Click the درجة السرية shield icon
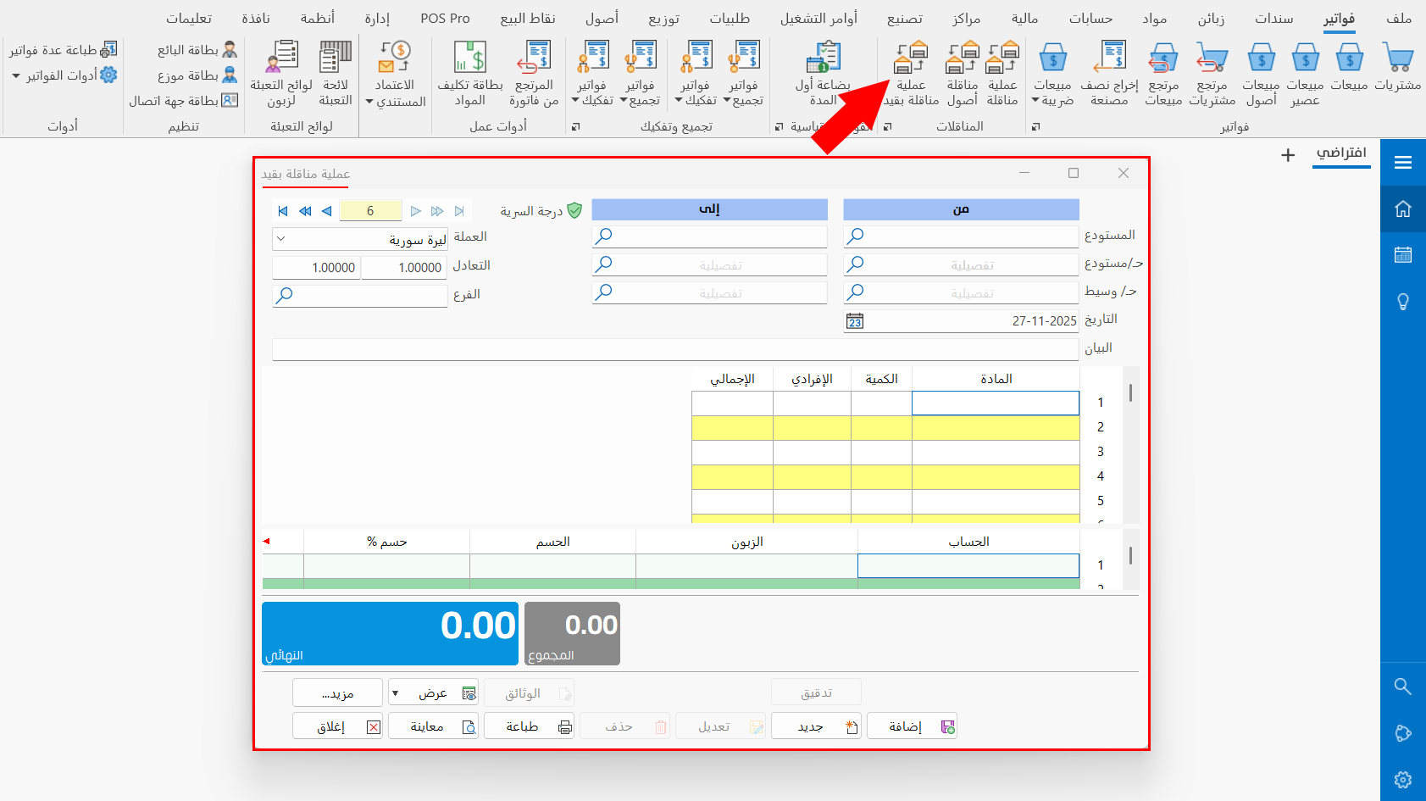Screen dimensions: 1426x801 pyautogui.click(x=574, y=210)
